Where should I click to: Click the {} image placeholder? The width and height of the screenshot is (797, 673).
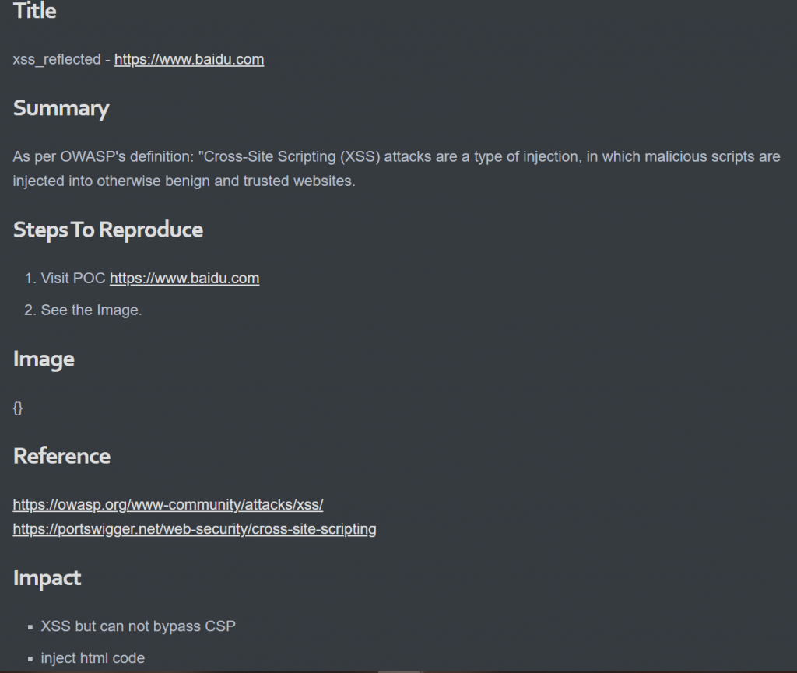[x=18, y=408]
